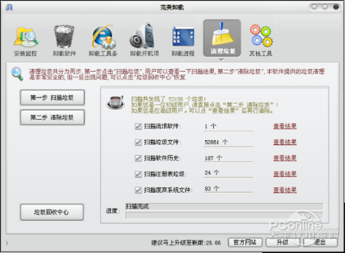The height and width of the screenshot is (253, 345).
Task: Click the 建议马上升级至新版 version text
Action: 186,243
